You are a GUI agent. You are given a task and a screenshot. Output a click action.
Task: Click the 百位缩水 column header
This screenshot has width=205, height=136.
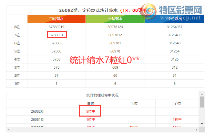click(x=56, y=19)
